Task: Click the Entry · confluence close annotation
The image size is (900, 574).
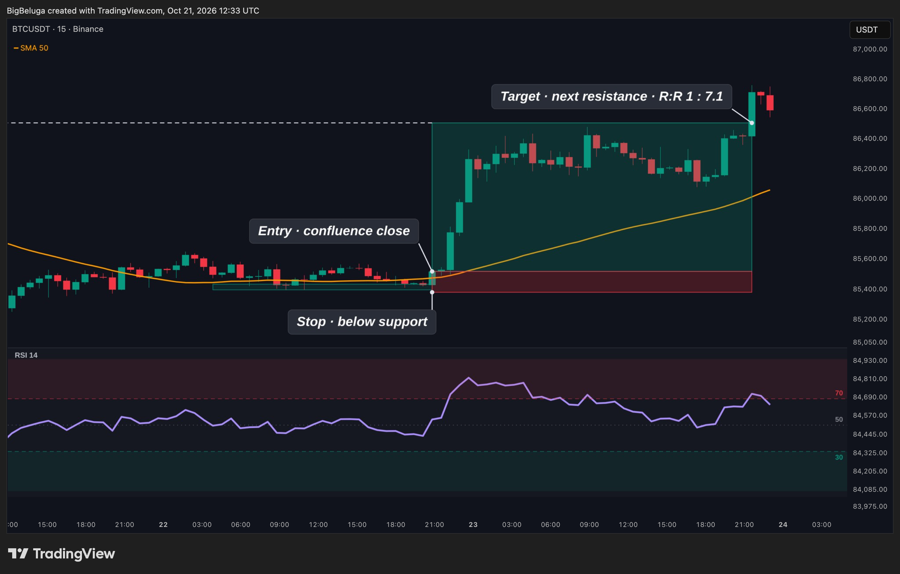Action: 334,231
